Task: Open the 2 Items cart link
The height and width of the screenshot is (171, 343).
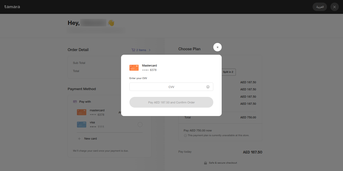Action: pyautogui.click(x=141, y=50)
